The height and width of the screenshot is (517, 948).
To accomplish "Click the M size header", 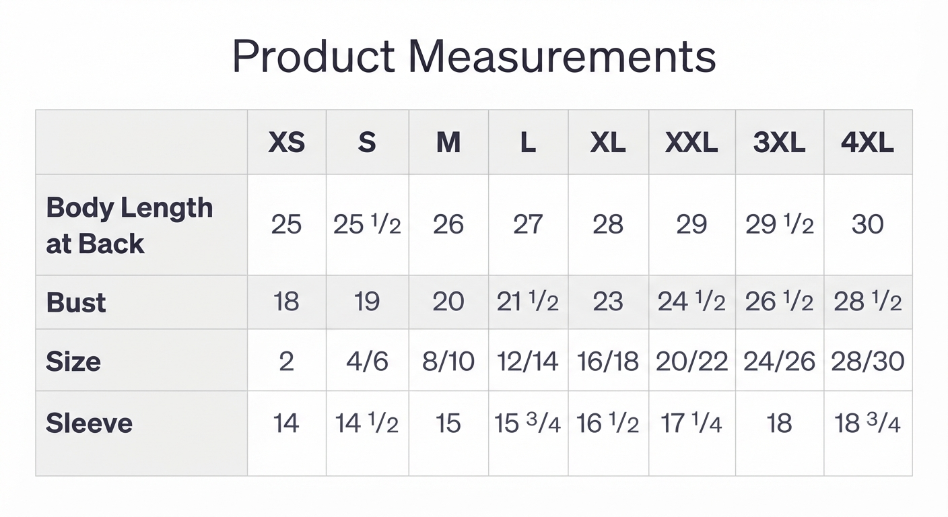I will (x=448, y=143).
